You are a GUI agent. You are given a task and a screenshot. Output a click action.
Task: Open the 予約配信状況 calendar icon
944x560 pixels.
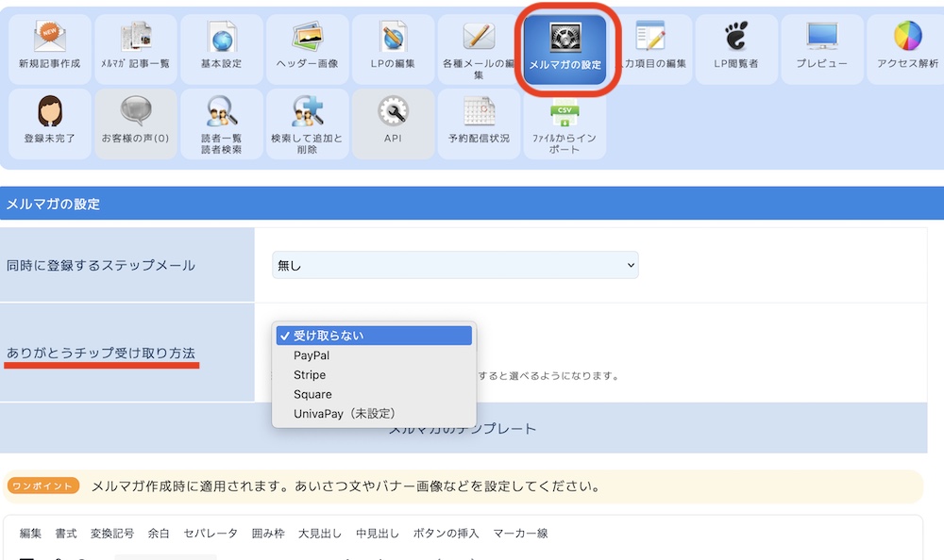(479, 113)
